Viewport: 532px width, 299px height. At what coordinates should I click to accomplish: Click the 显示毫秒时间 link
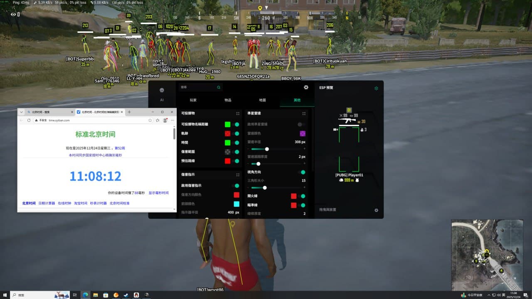tap(159, 193)
